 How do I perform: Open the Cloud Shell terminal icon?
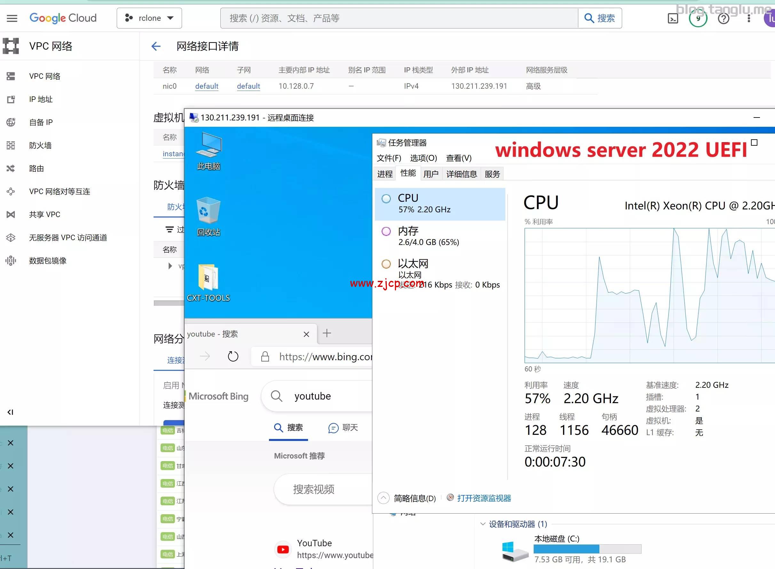673,18
